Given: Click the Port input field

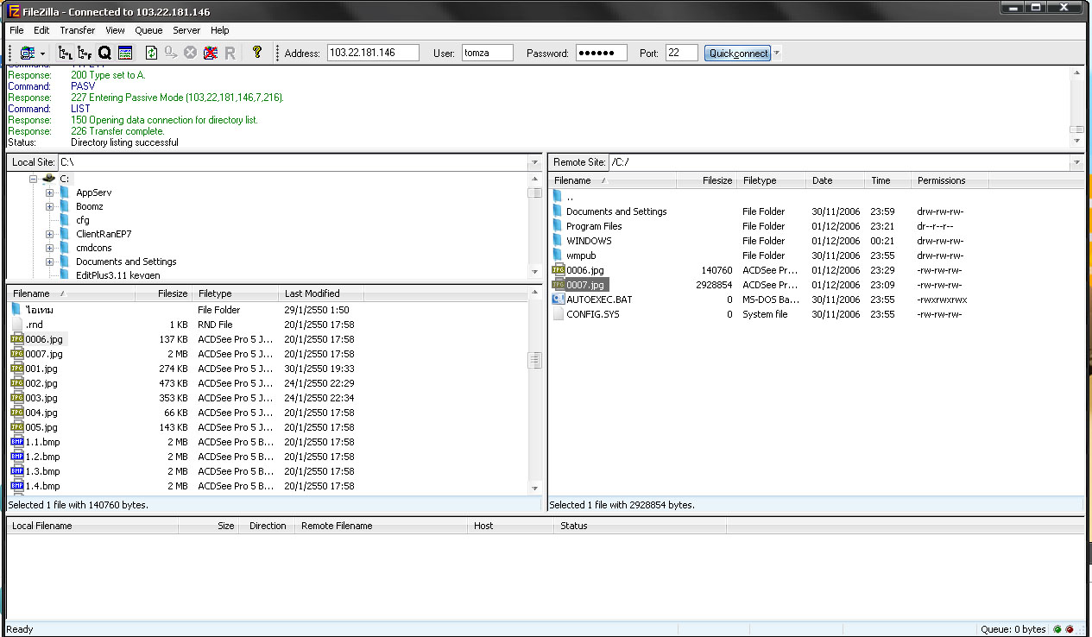Looking at the screenshot, I should click(x=682, y=53).
